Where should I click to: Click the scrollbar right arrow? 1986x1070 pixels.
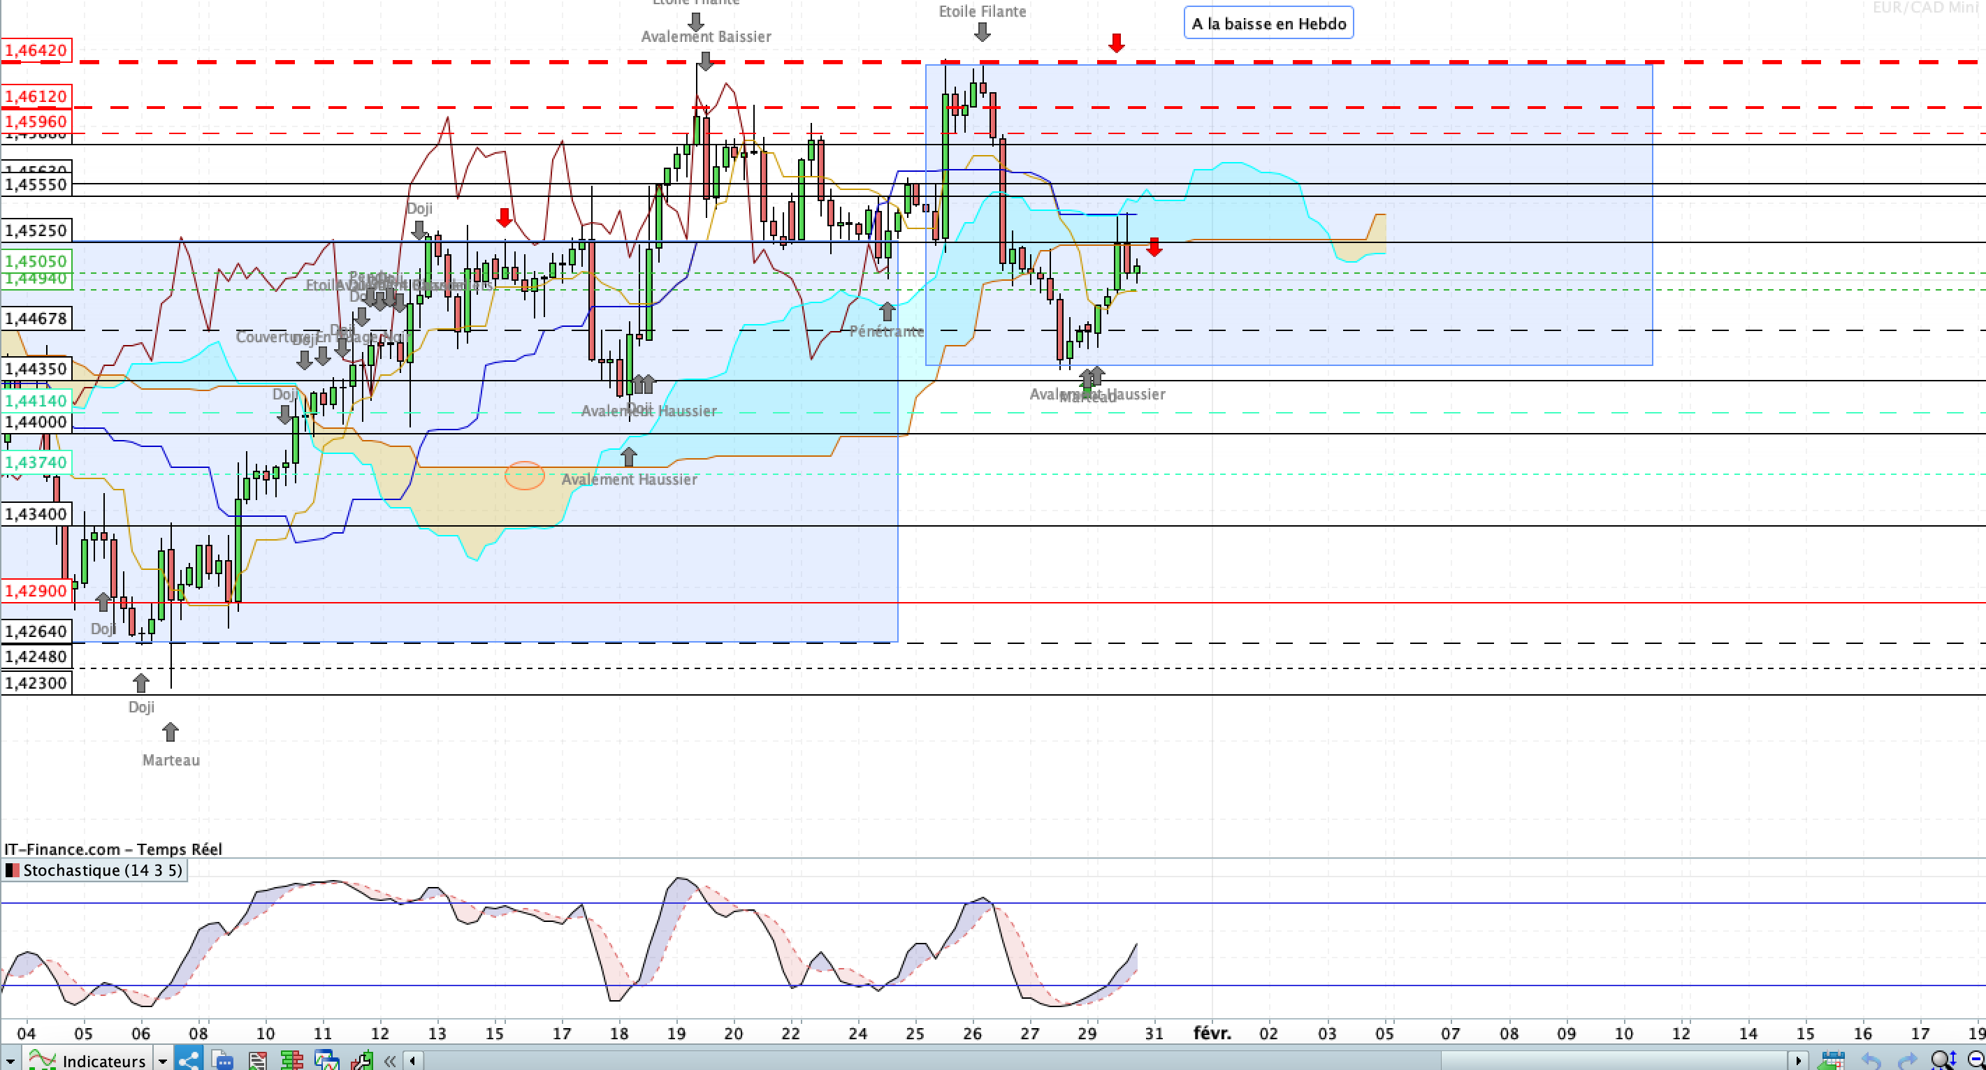click(1799, 1061)
